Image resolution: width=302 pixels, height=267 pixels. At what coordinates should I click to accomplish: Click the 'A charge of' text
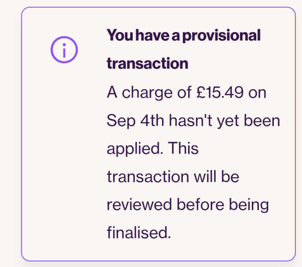tap(149, 92)
